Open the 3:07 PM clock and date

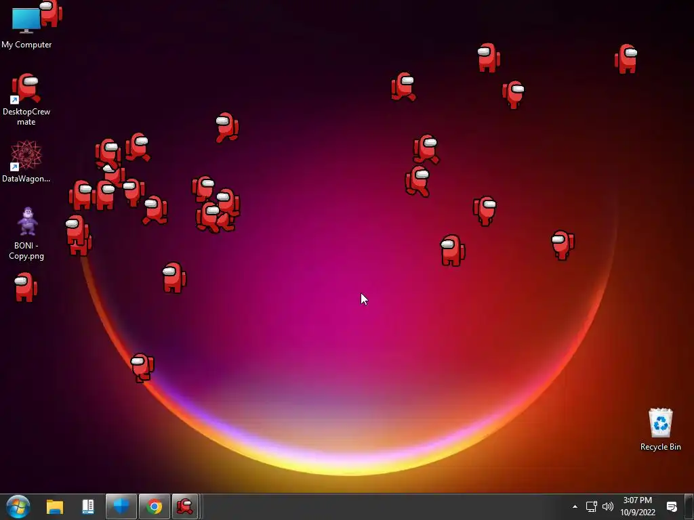click(637, 506)
